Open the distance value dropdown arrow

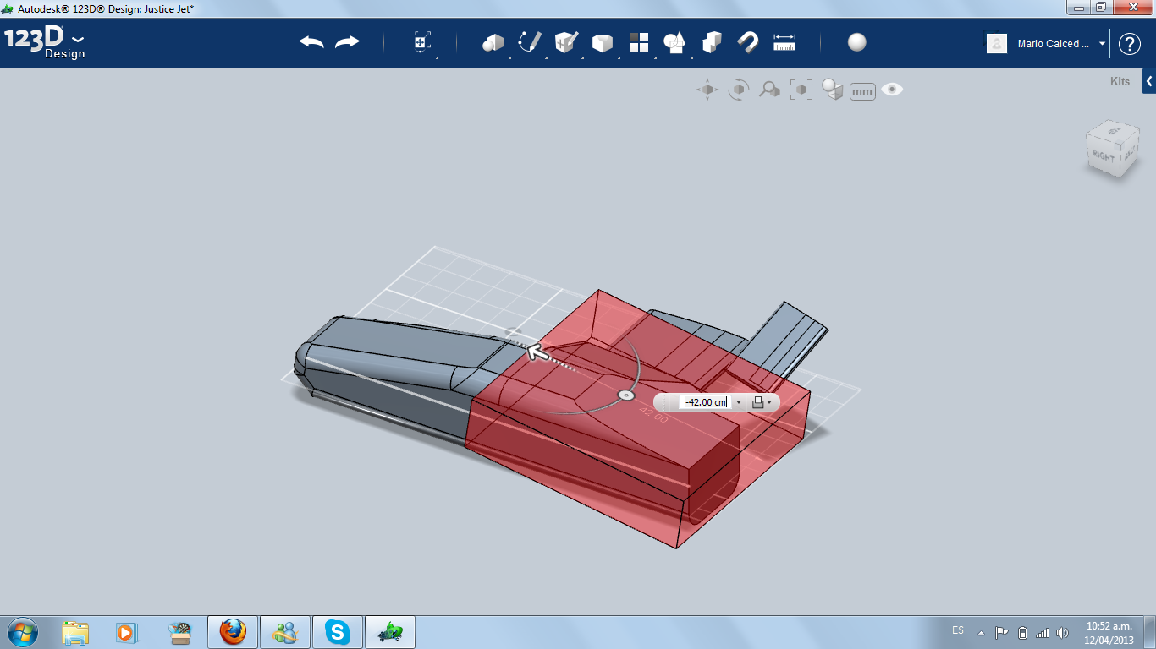[739, 403]
